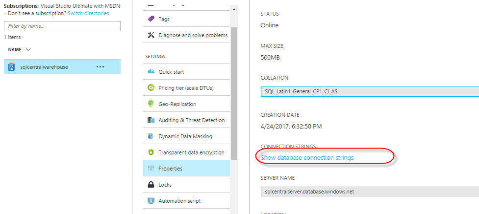Click the Transparent data encryption shield icon

(151, 152)
